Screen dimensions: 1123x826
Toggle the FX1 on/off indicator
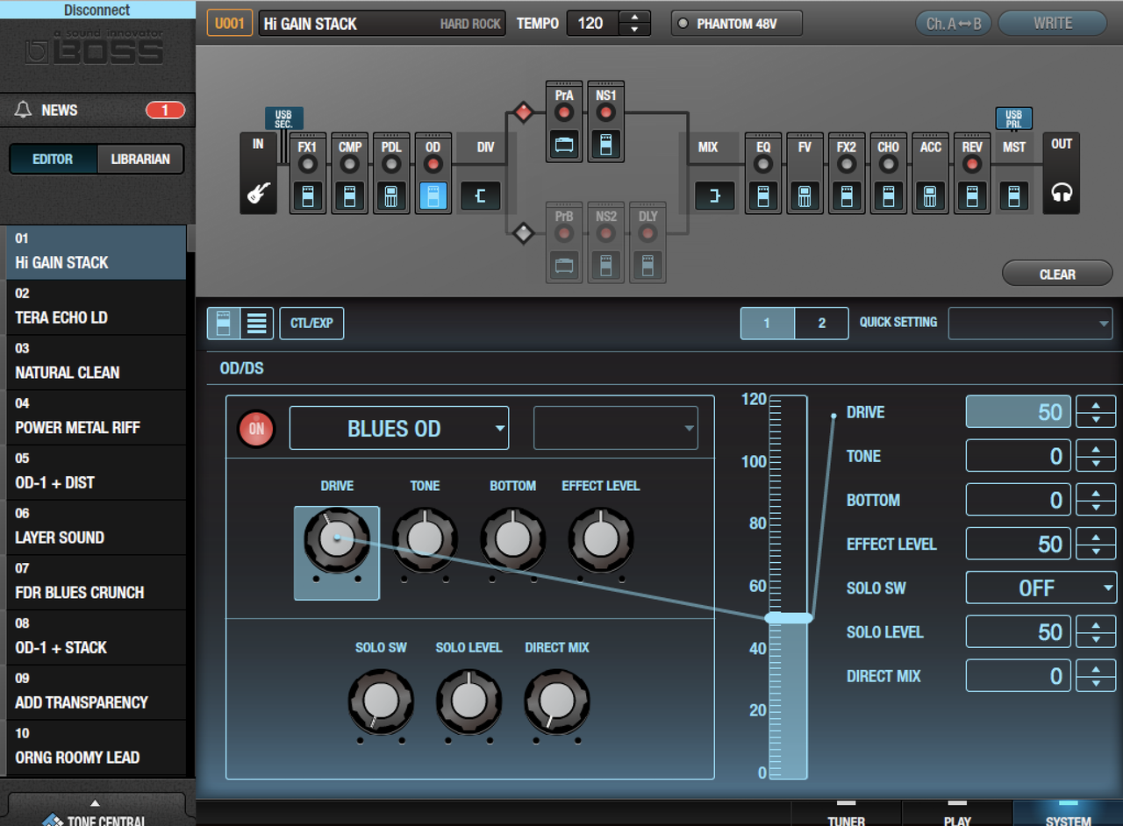307,164
